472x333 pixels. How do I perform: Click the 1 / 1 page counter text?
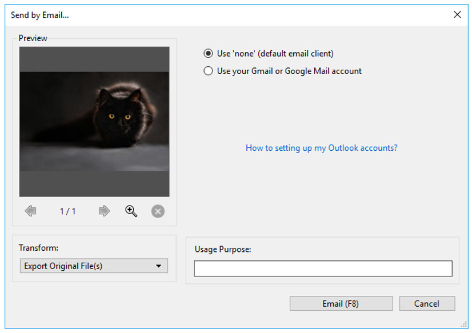point(67,211)
